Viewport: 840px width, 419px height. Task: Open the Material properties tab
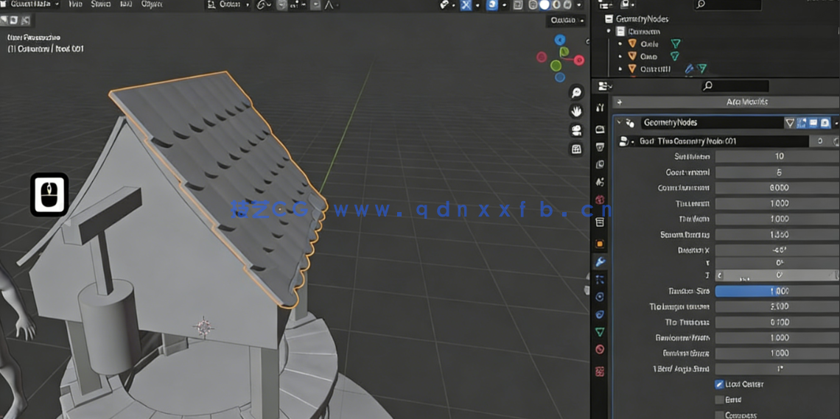pos(600,350)
